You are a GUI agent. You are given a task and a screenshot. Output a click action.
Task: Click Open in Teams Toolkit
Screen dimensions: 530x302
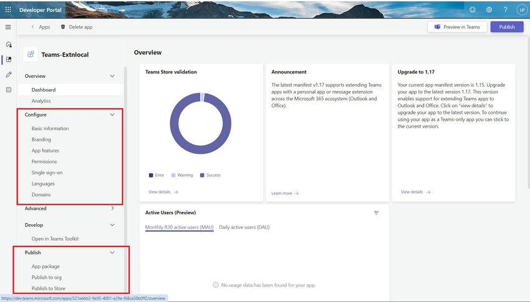coord(55,238)
